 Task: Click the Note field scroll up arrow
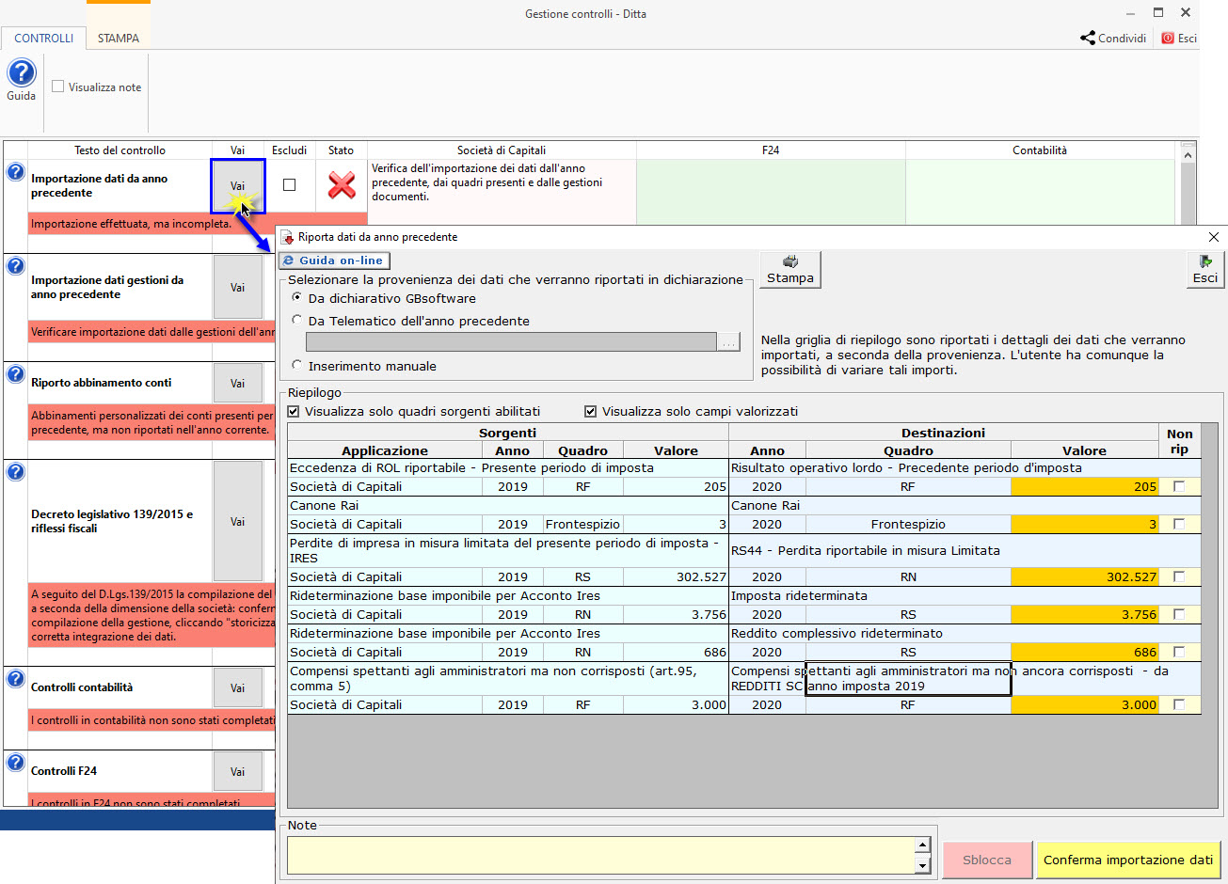(922, 845)
